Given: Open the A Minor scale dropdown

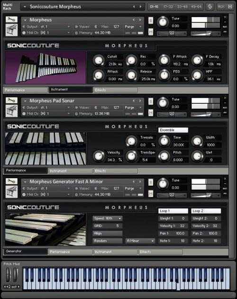Looking at the screenshot, I should tap(140, 241).
